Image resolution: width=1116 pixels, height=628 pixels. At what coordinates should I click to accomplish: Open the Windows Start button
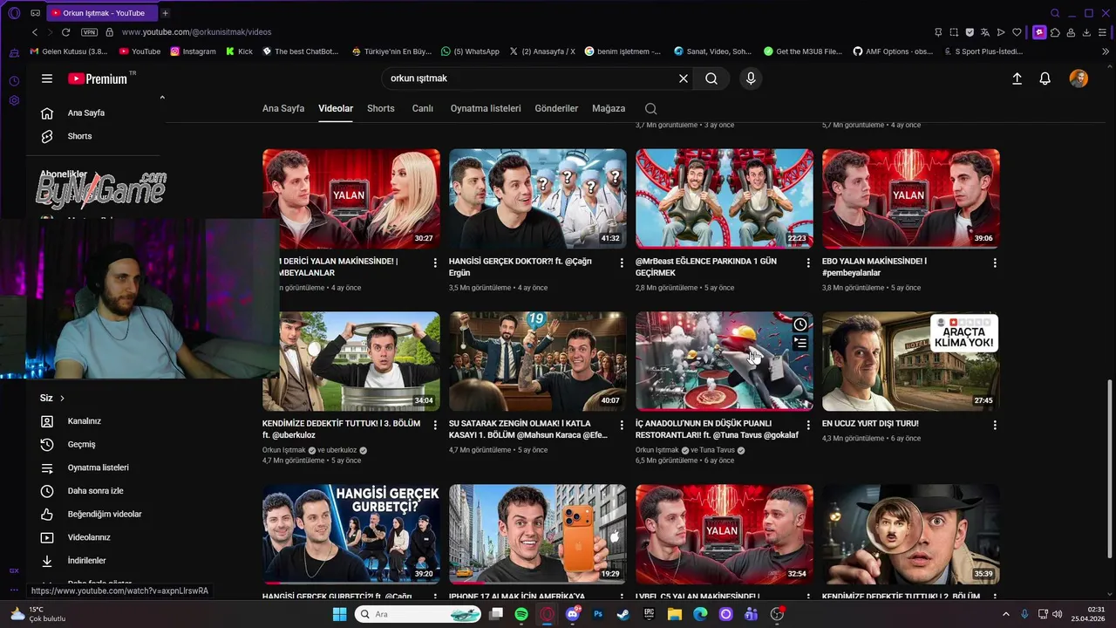pyautogui.click(x=339, y=614)
